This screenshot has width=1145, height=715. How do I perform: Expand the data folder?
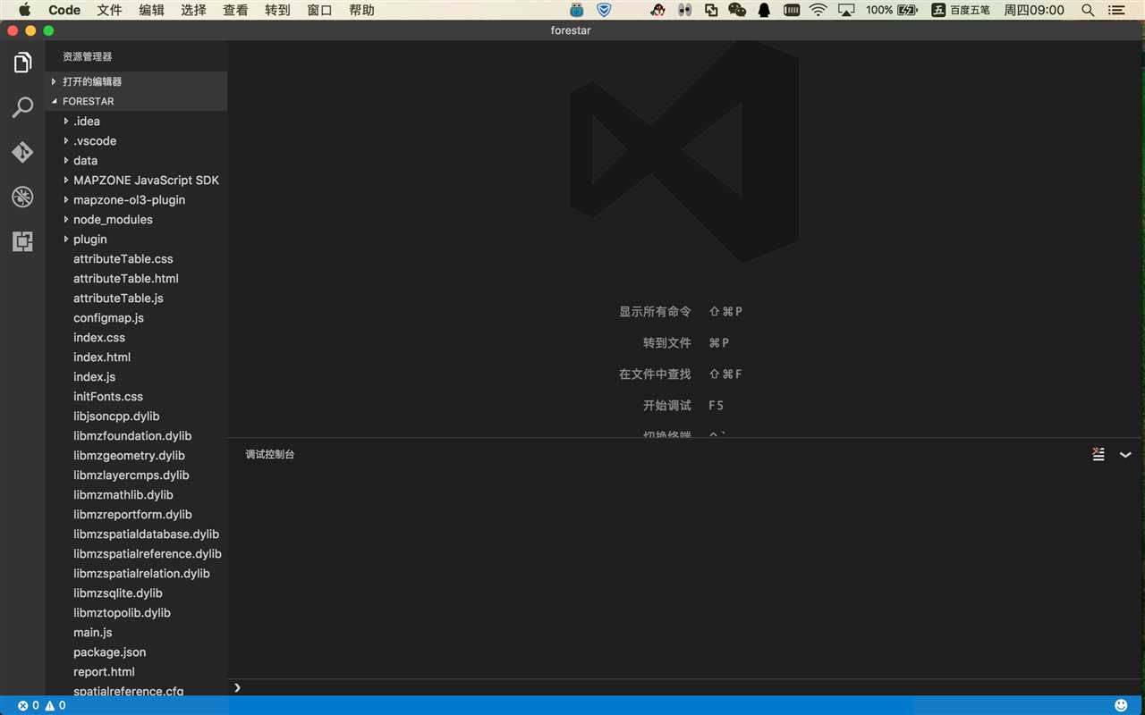137,160
